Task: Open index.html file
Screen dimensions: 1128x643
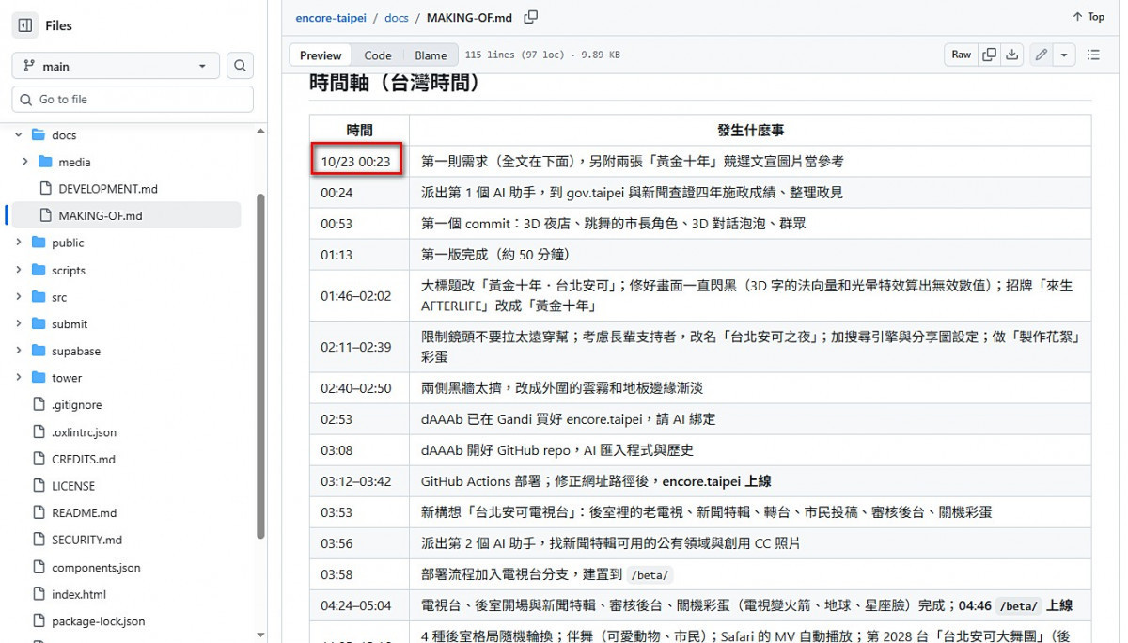Action: [x=79, y=594]
